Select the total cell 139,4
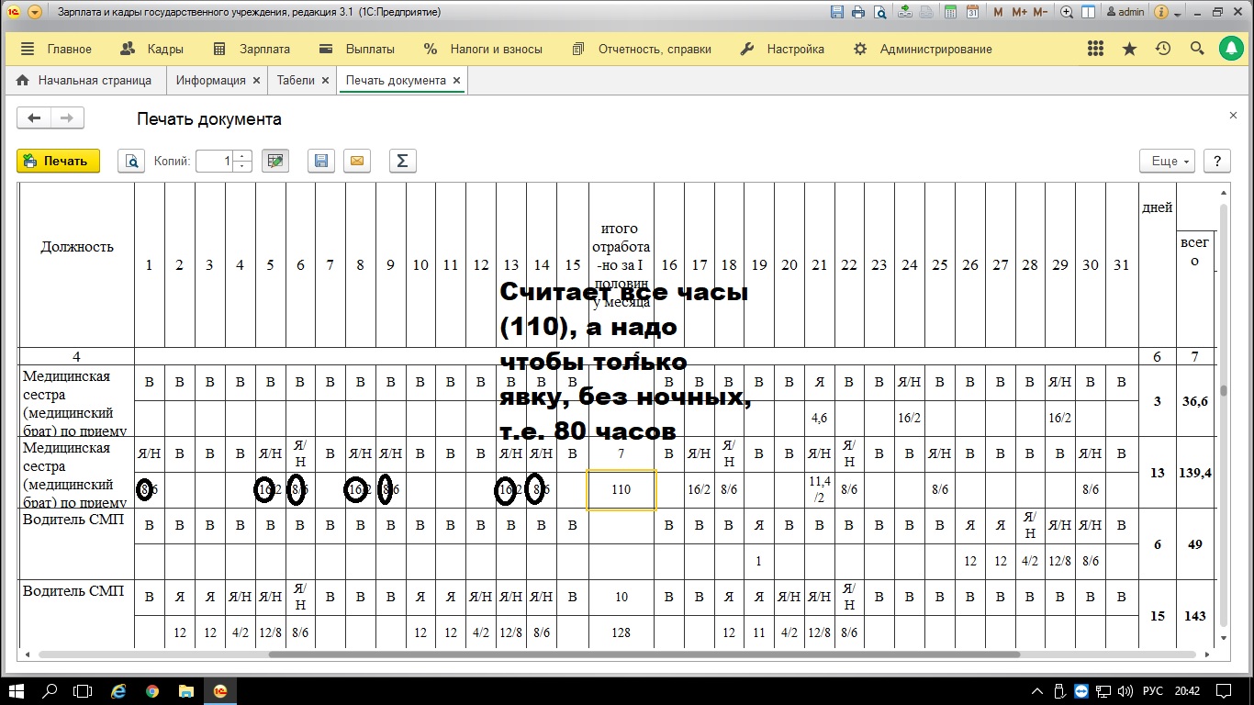 (1194, 473)
